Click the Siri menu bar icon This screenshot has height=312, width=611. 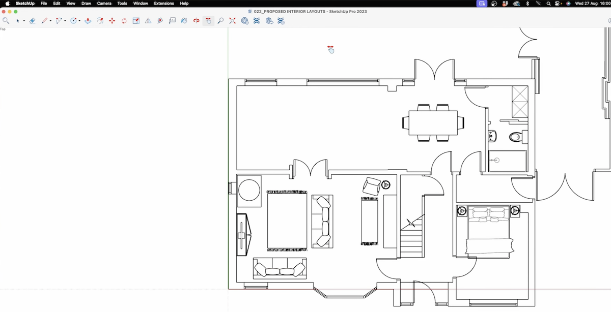(x=568, y=4)
